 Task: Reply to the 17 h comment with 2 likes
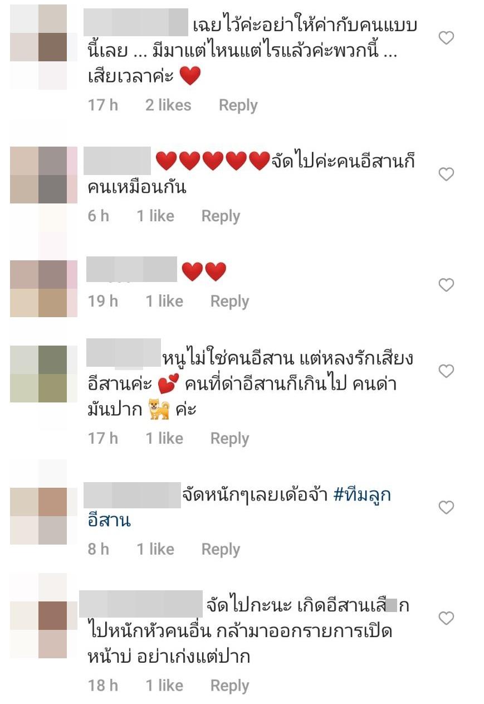pos(238,105)
